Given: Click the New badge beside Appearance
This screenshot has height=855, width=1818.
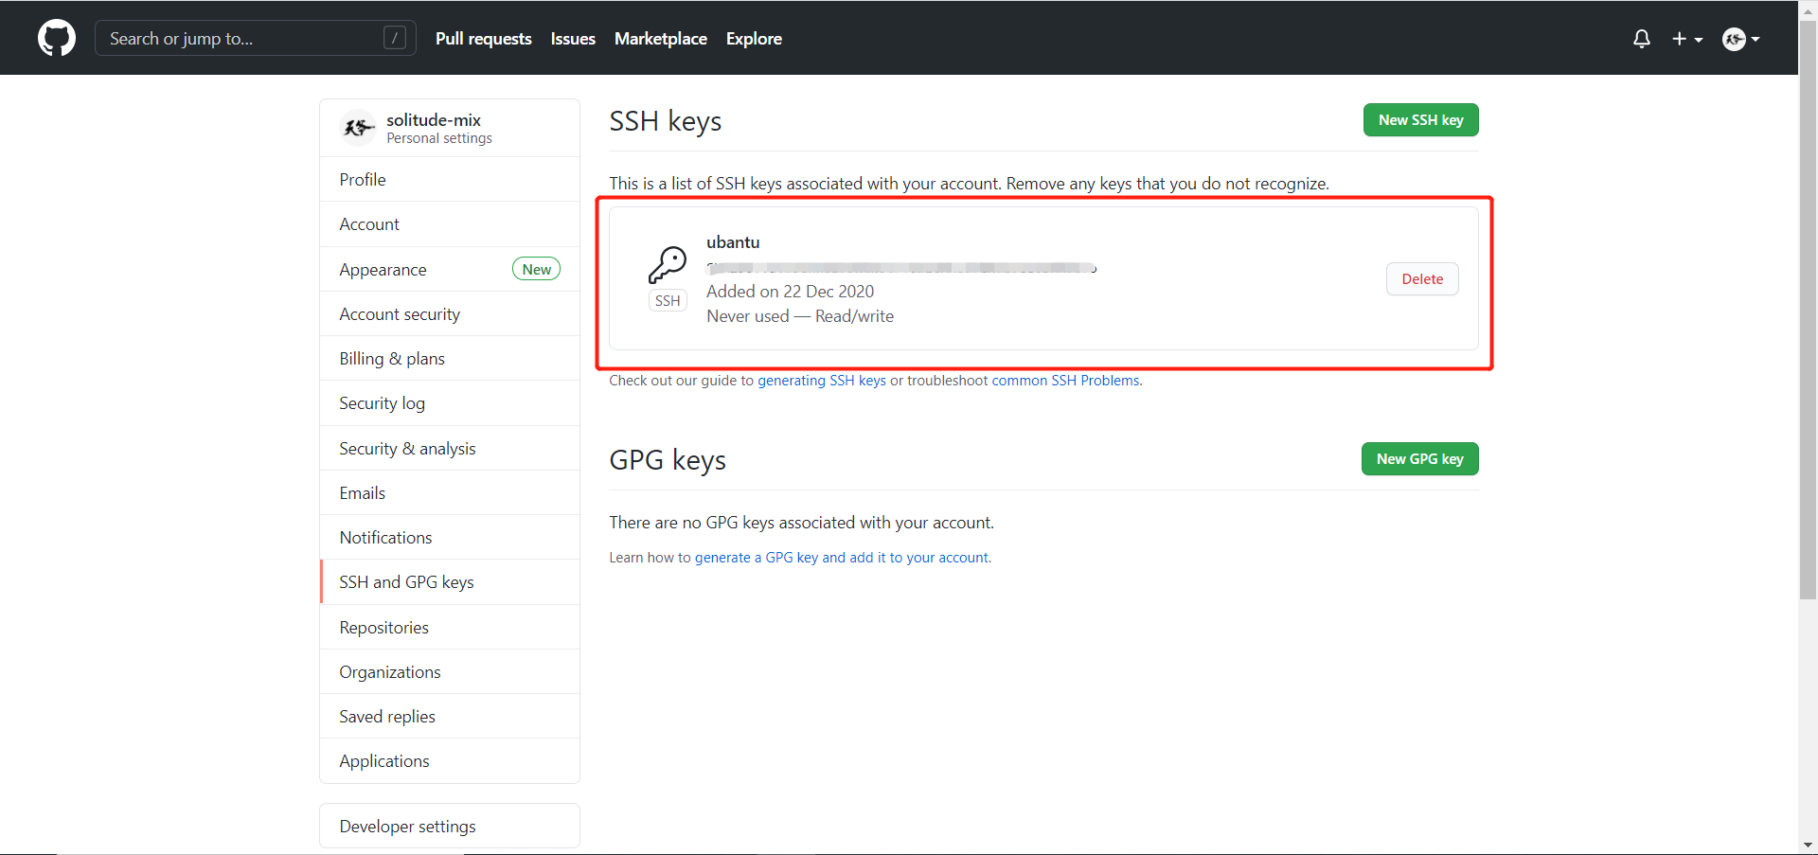Looking at the screenshot, I should click(x=536, y=269).
